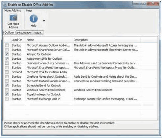The height and width of the screenshot is (138, 162).
Task: Click 'Microsoft VBA for Outlook Addin' name
Action: click(x=47, y=72)
